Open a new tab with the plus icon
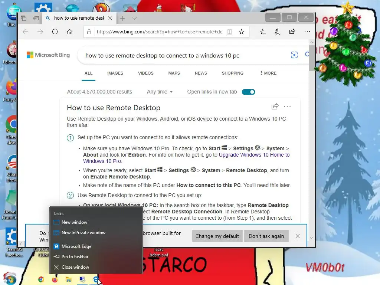This screenshot has width=380, height=285. point(122,18)
